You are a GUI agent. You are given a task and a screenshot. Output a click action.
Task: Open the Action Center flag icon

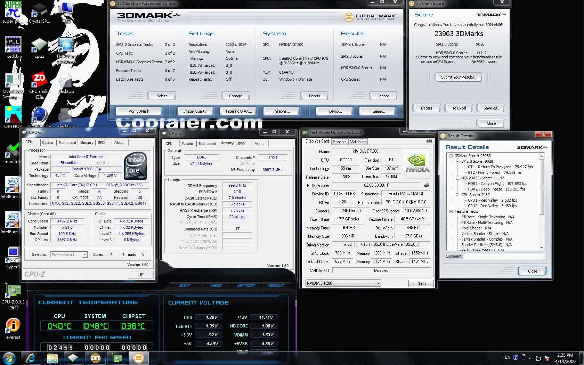546,358
